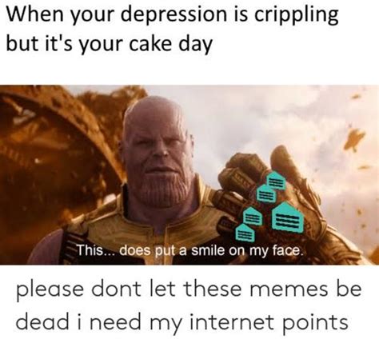379x347 pixels.
Task: Click the lowest small teal cake icon
Action: tap(245, 233)
